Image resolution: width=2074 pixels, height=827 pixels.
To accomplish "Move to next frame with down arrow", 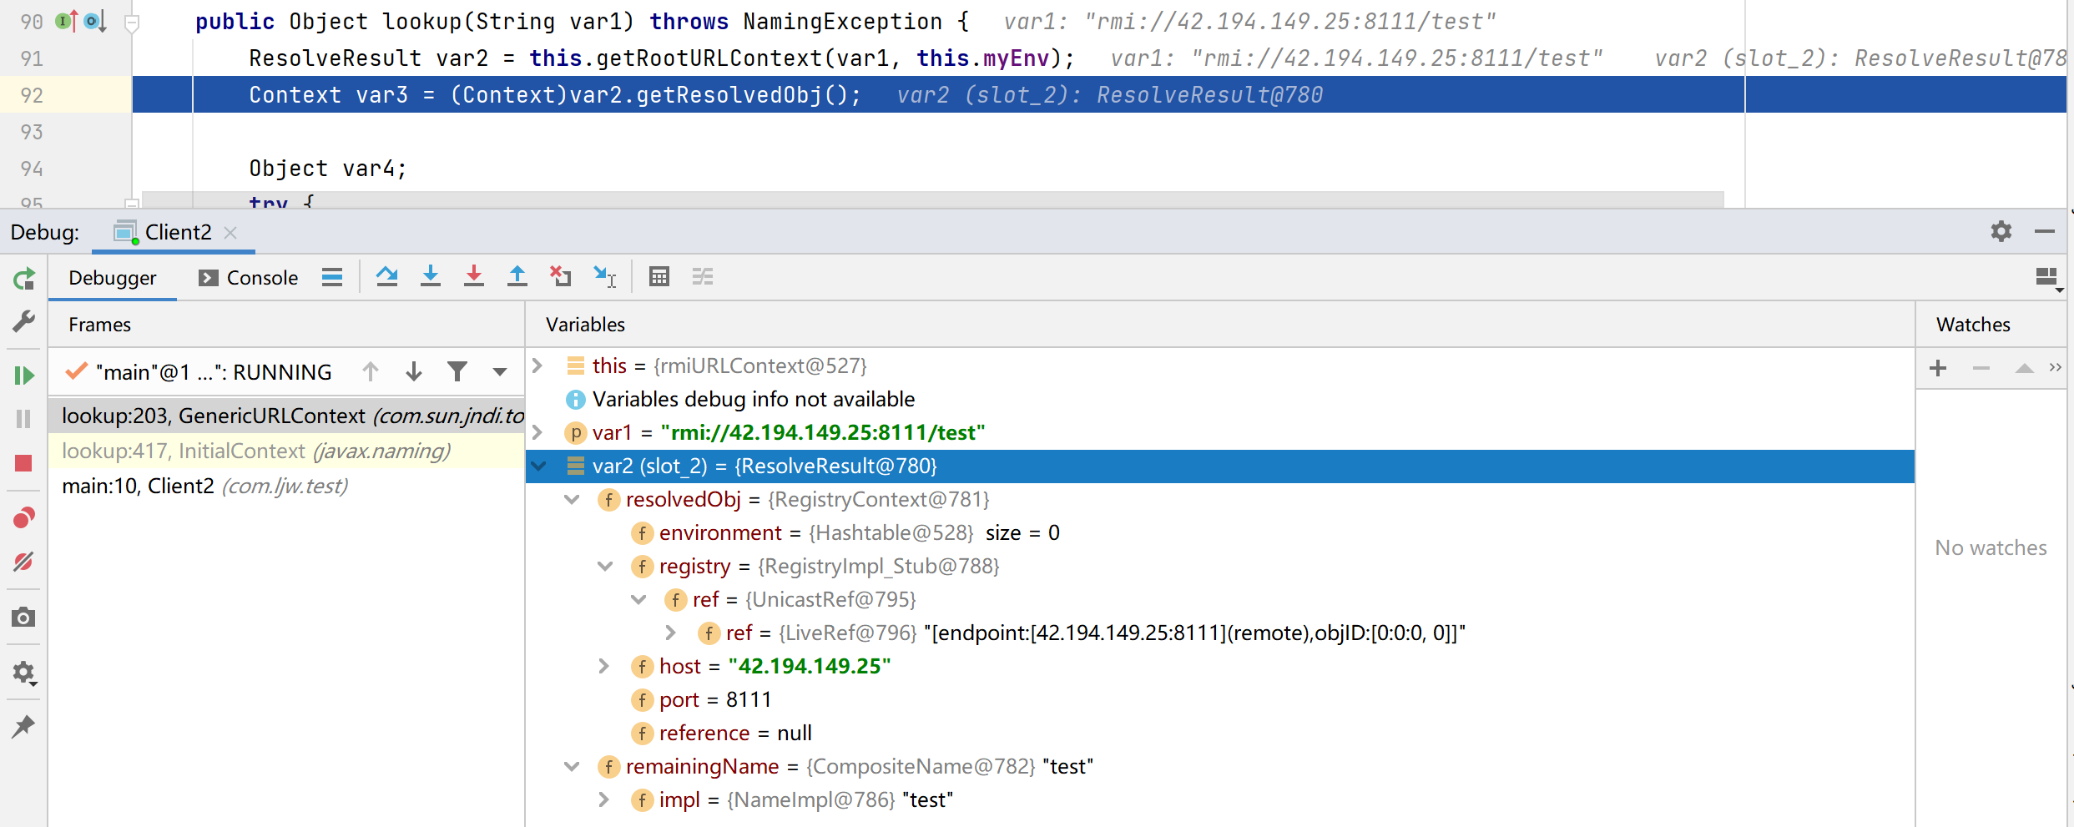I will (414, 371).
